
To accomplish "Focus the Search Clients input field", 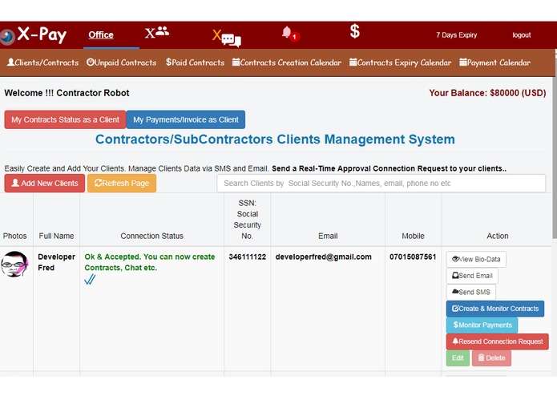I will [x=381, y=184].
